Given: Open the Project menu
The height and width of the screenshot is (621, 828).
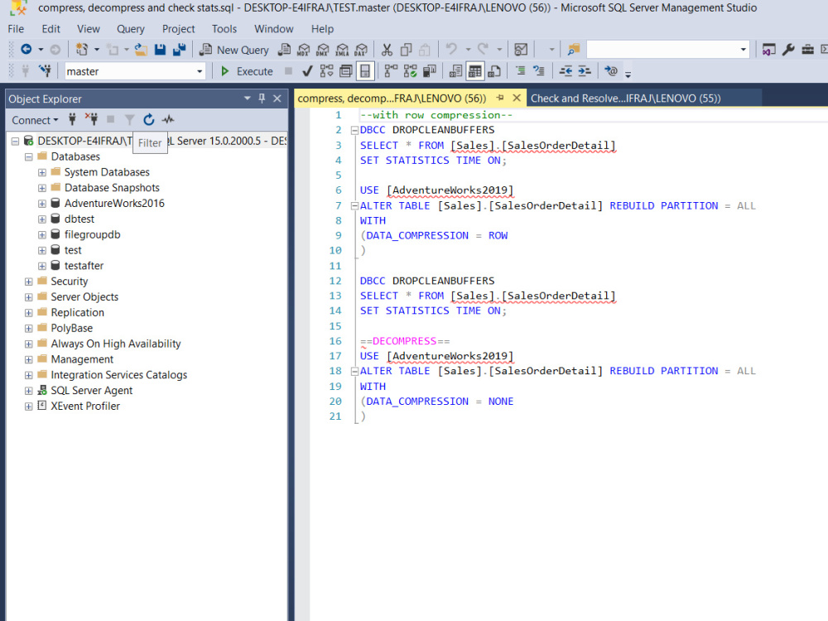Looking at the screenshot, I should point(179,29).
